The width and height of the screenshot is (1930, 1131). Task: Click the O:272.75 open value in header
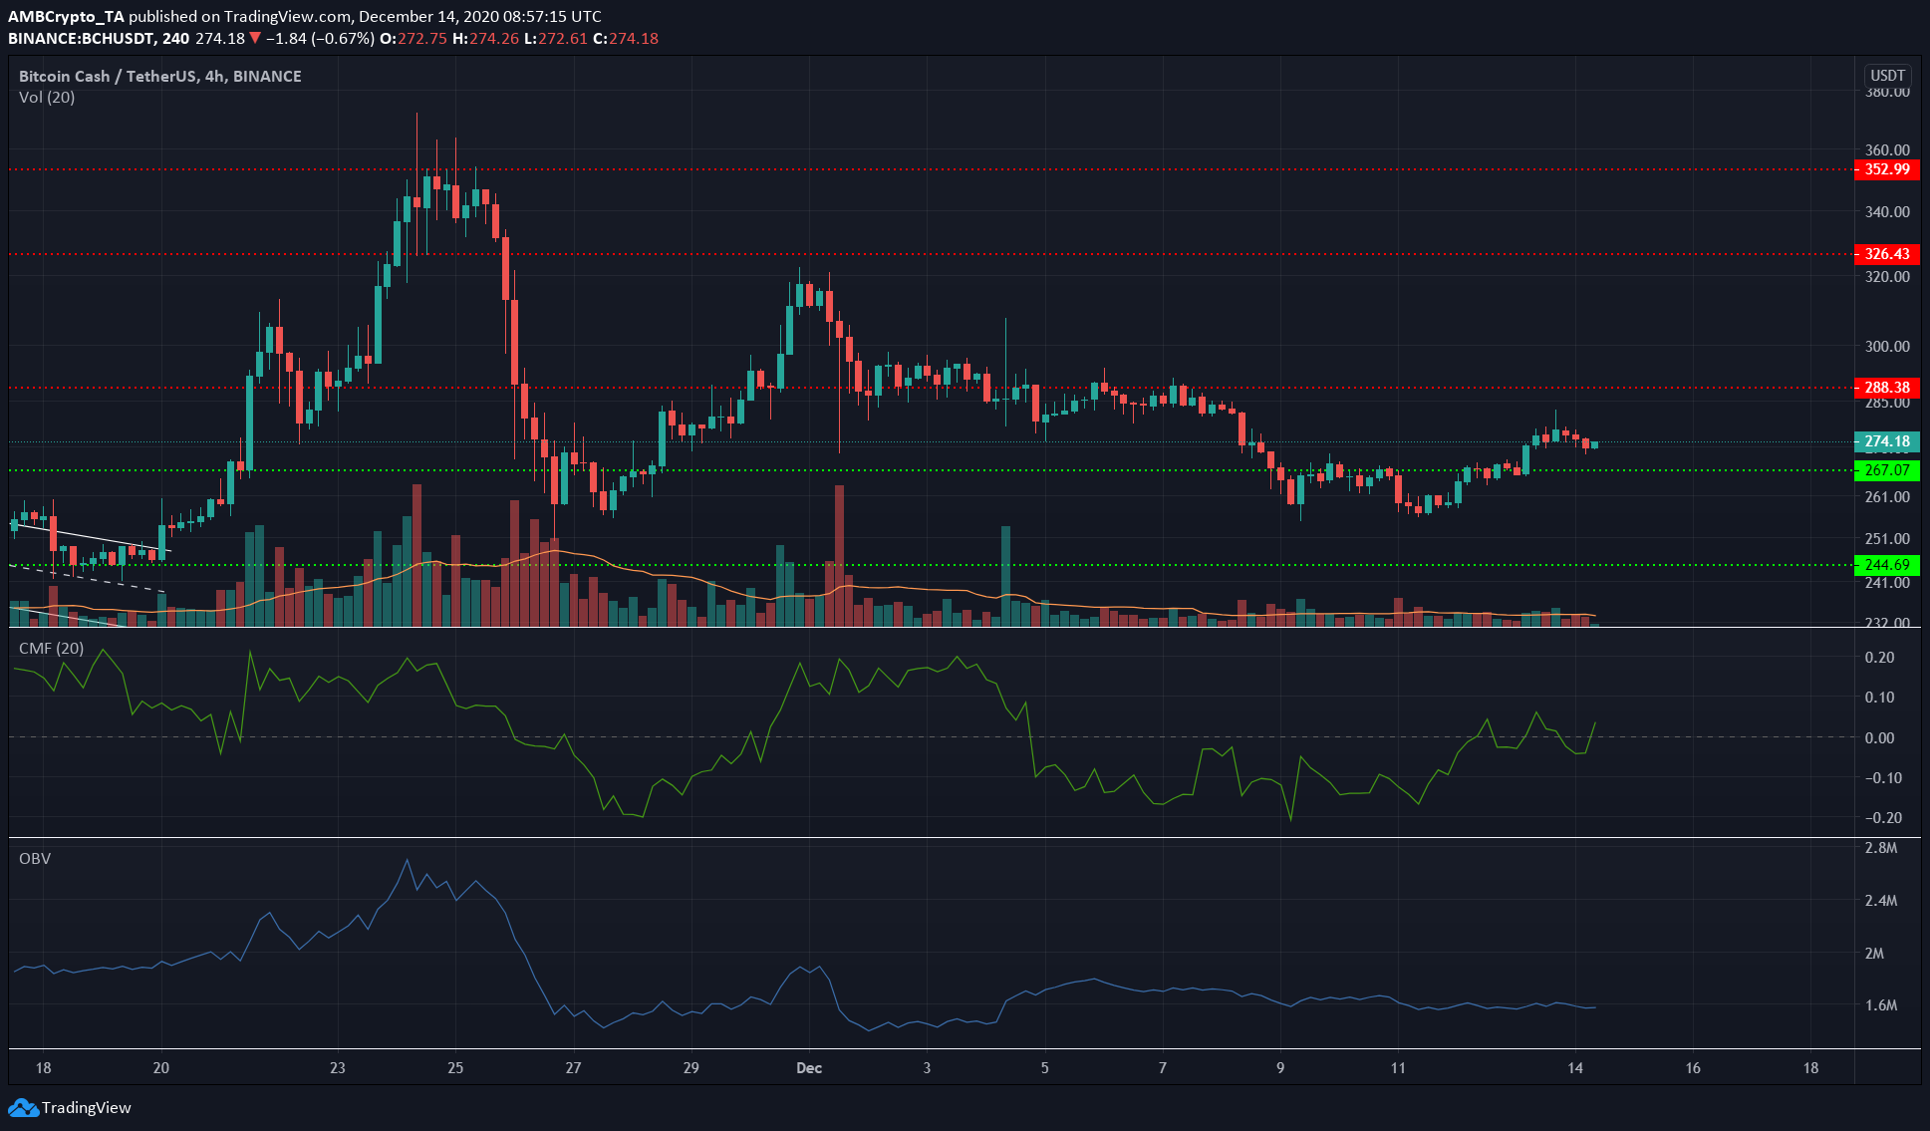click(413, 39)
